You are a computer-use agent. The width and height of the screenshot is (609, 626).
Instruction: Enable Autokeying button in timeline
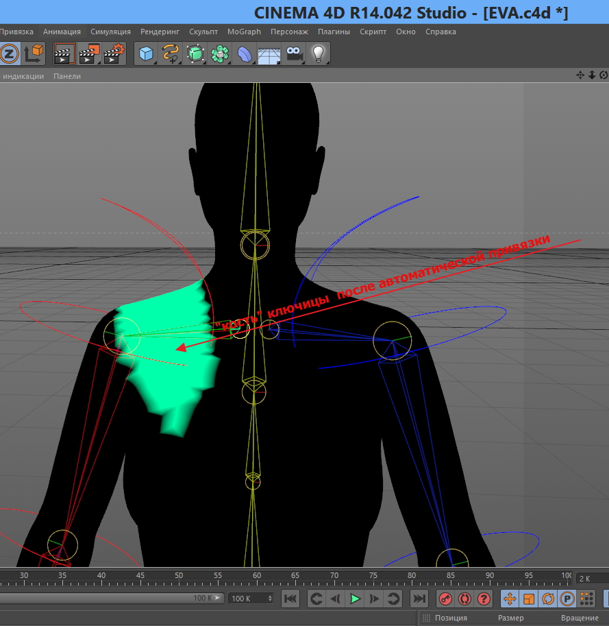coord(464,599)
